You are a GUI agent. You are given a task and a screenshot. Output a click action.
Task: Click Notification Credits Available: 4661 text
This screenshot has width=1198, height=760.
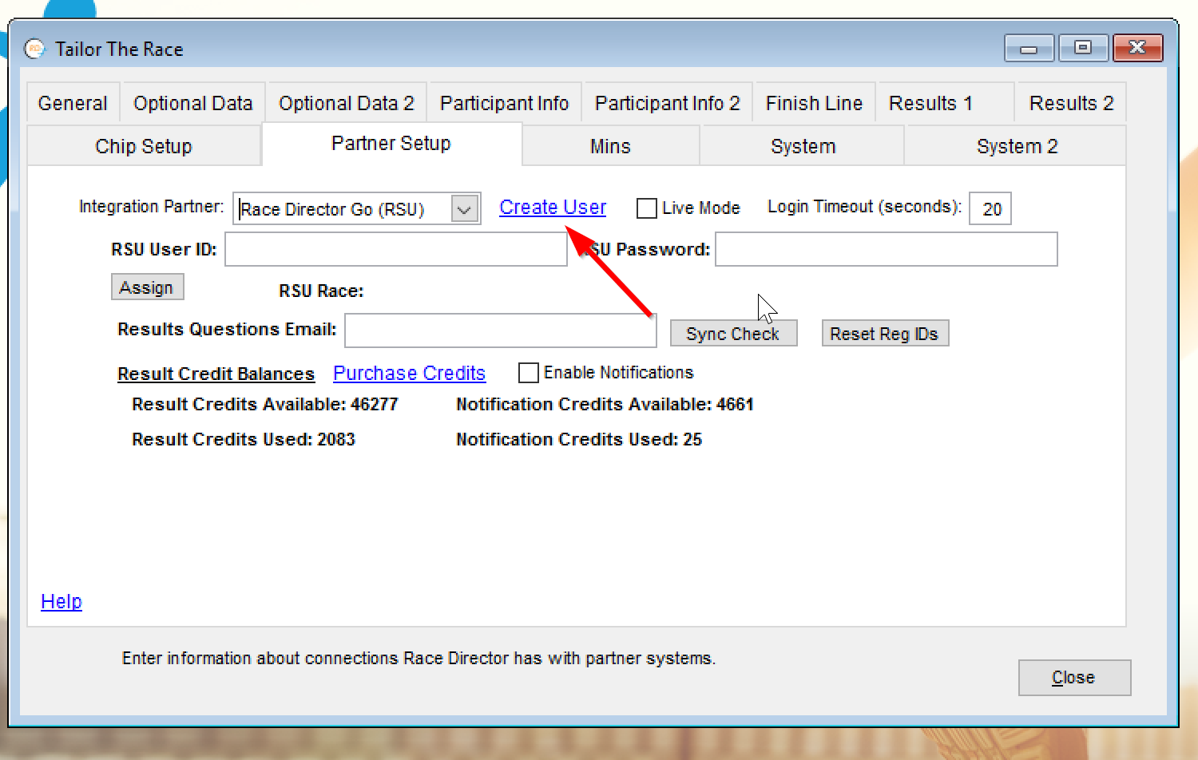click(x=605, y=405)
